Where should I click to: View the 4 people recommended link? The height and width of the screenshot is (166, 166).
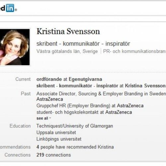click(x=75, y=147)
